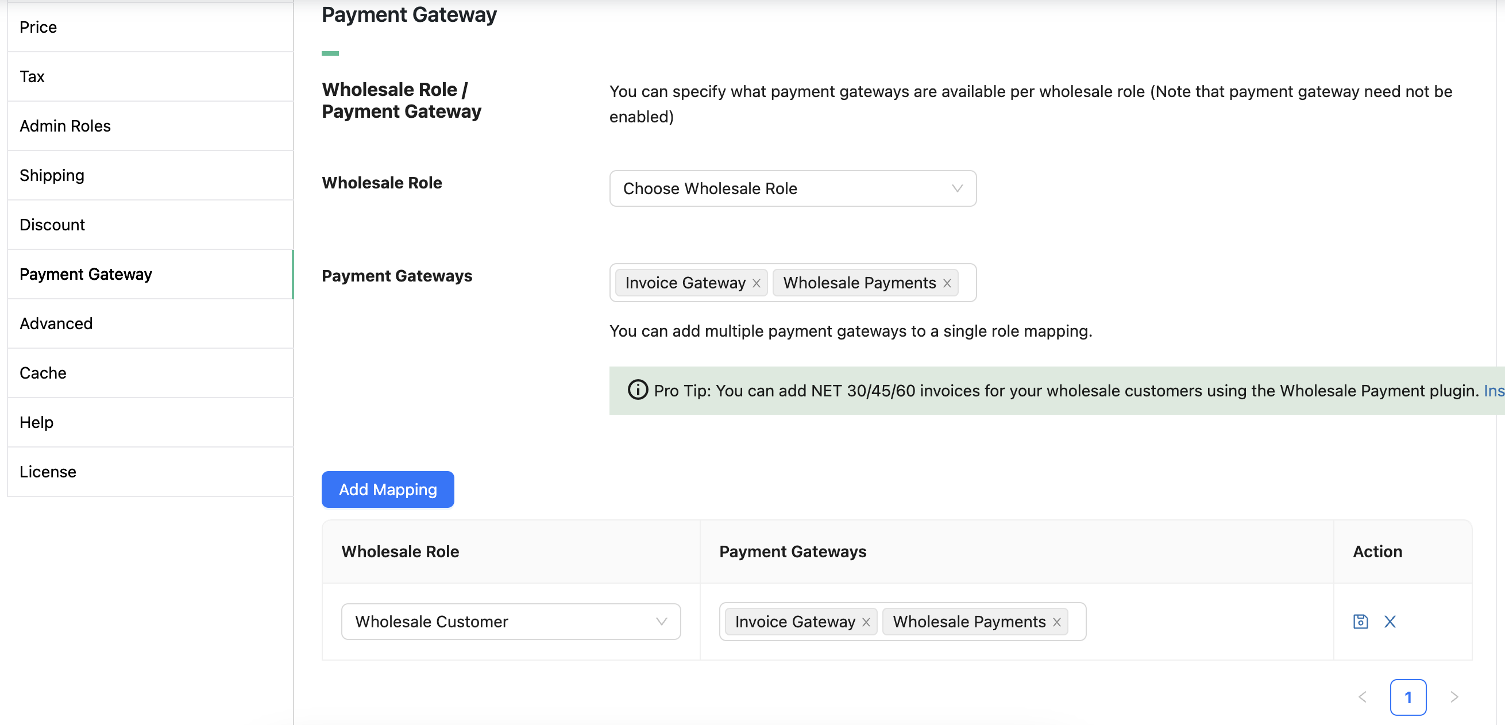This screenshot has width=1505, height=725.
Task: Select the Discount tab in the sidebar
Action: [52, 223]
